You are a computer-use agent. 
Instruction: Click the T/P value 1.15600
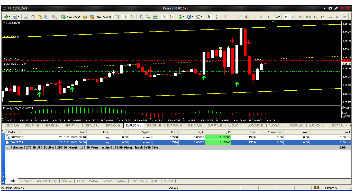pos(218,137)
